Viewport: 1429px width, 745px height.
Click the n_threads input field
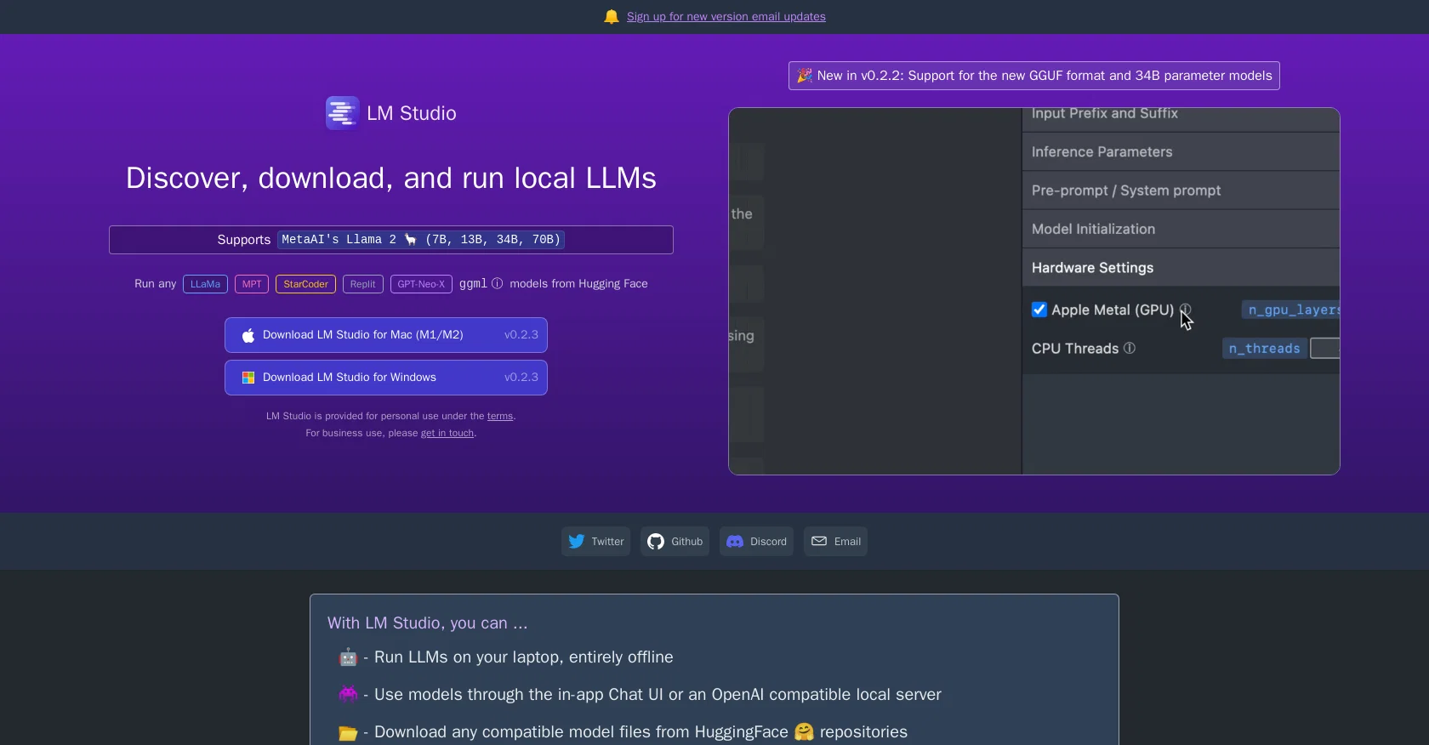pyautogui.click(x=1325, y=348)
